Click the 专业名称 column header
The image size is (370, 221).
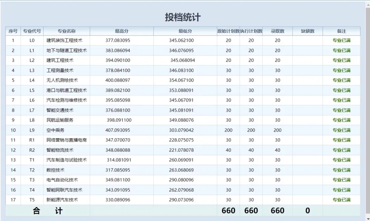point(66,31)
